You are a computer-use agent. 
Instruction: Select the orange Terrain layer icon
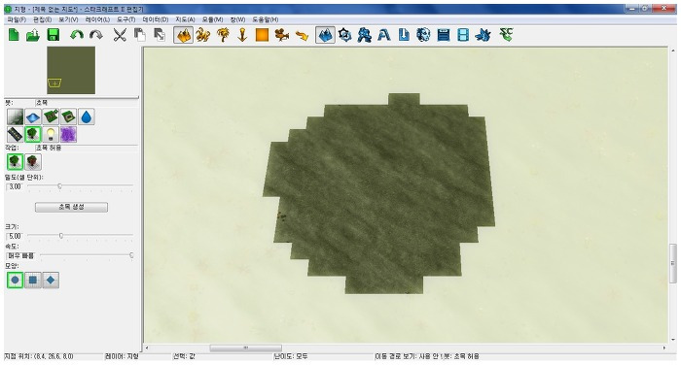point(183,35)
